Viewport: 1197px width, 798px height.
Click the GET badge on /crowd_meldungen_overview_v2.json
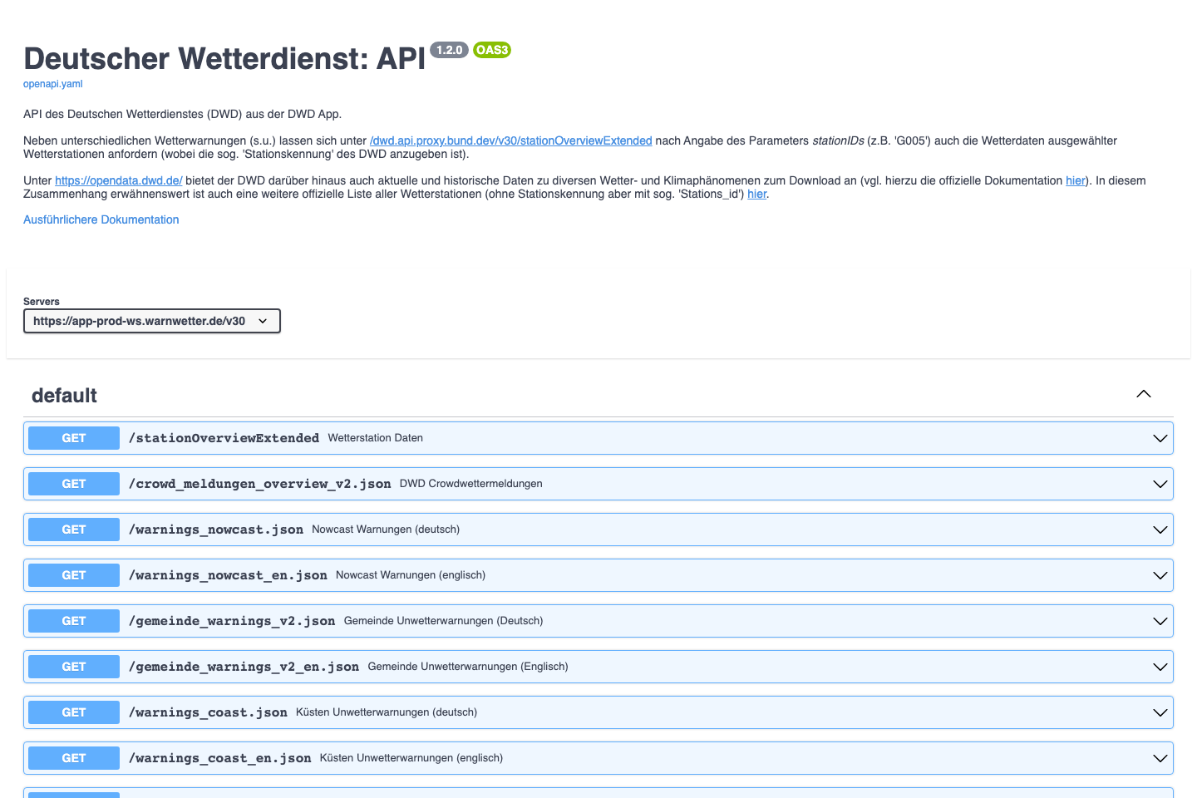[73, 484]
